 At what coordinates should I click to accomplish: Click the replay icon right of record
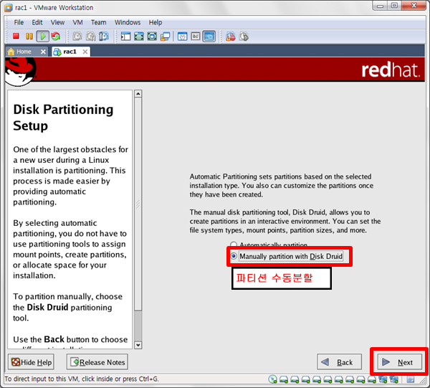[x=244, y=37]
